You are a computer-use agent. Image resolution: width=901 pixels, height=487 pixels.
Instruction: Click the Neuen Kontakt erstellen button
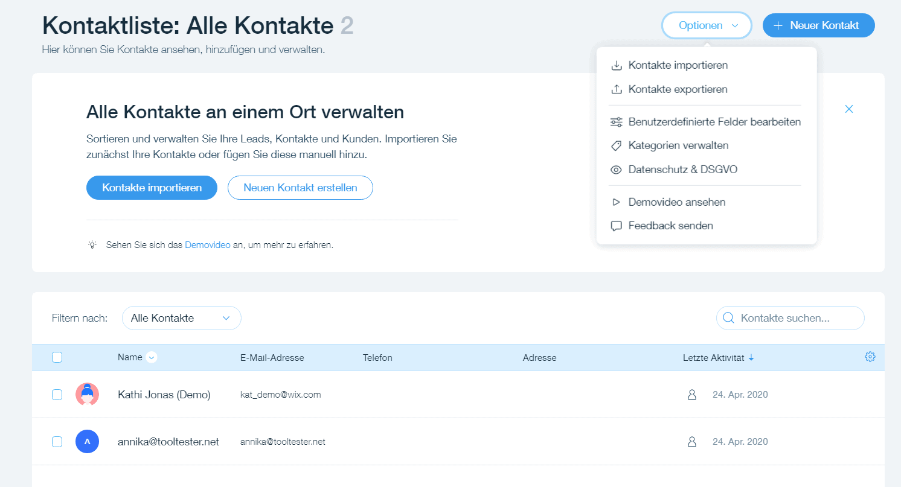[300, 188]
